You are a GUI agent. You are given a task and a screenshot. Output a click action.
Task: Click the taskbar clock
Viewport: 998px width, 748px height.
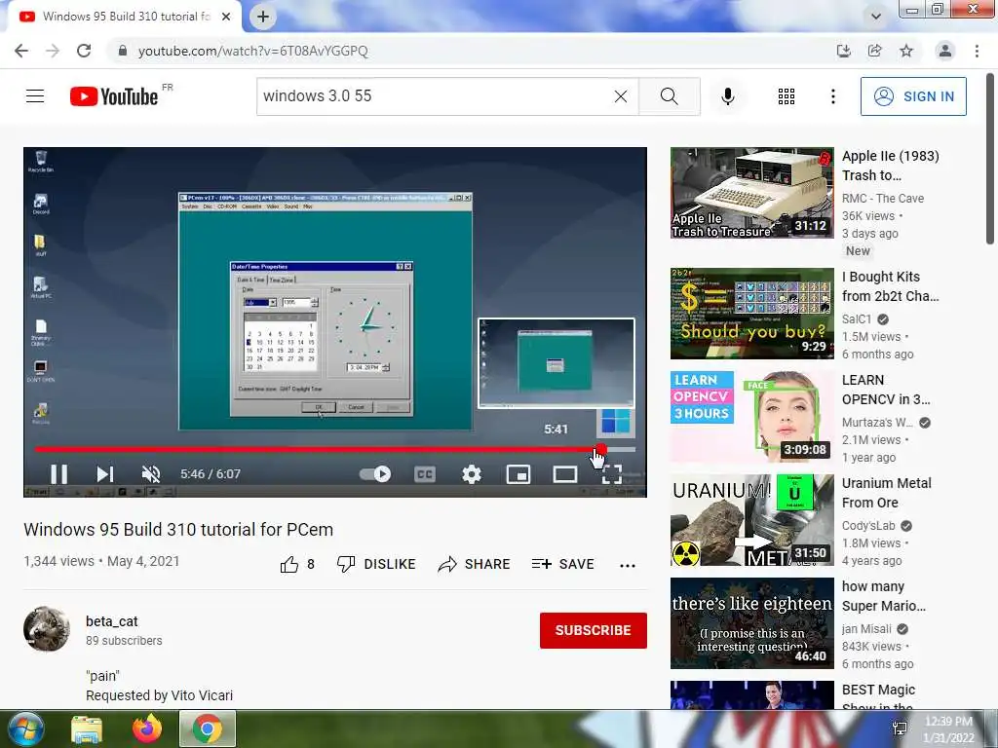point(948,729)
